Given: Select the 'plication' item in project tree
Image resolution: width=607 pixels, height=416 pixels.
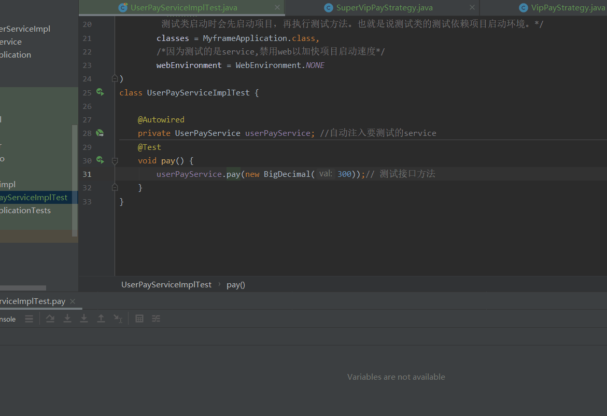Looking at the screenshot, I should tap(16, 54).
